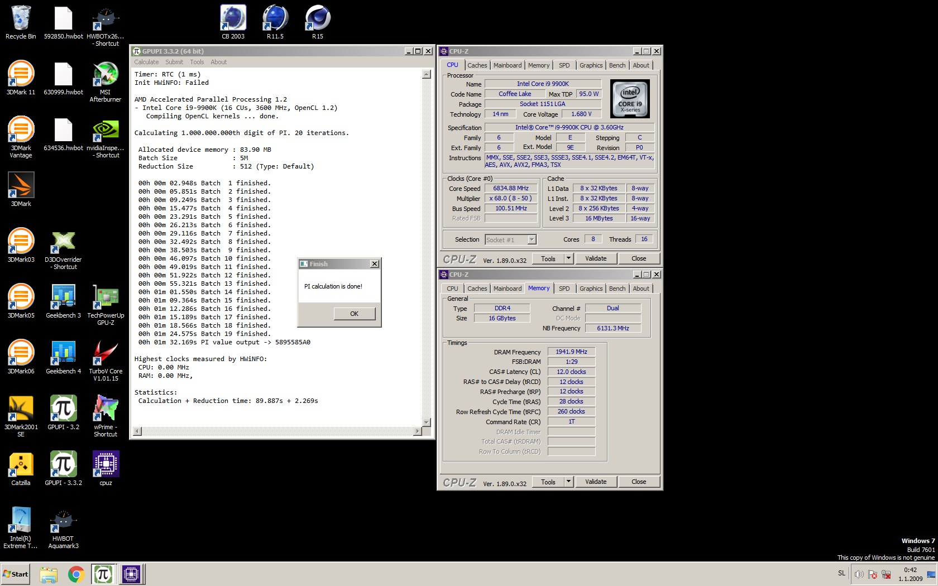Switch to Mainboard tab in top CPU-Z
The width and height of the screenshot is (938, 586).
point(508,65)
